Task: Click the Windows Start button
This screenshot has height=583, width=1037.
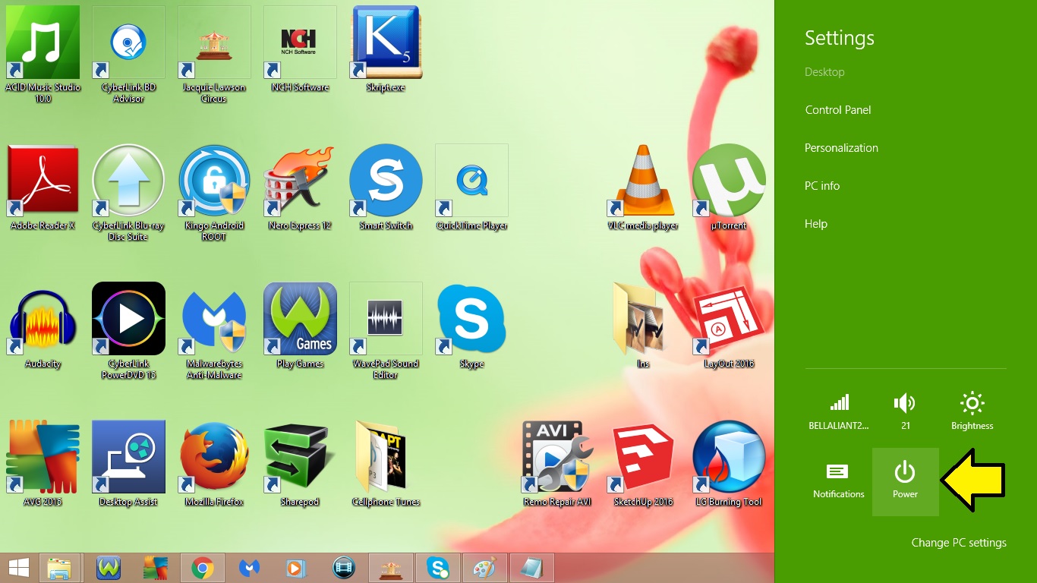Action: (x=19, y=568)
